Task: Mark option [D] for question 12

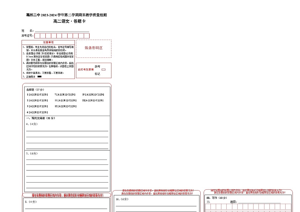Action: (x=74, y=106)
